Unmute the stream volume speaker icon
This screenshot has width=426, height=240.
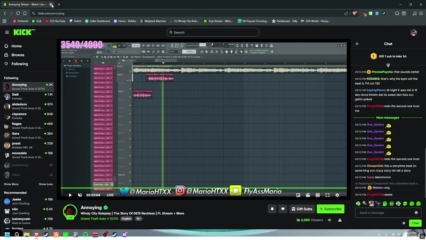click(80, 195)
